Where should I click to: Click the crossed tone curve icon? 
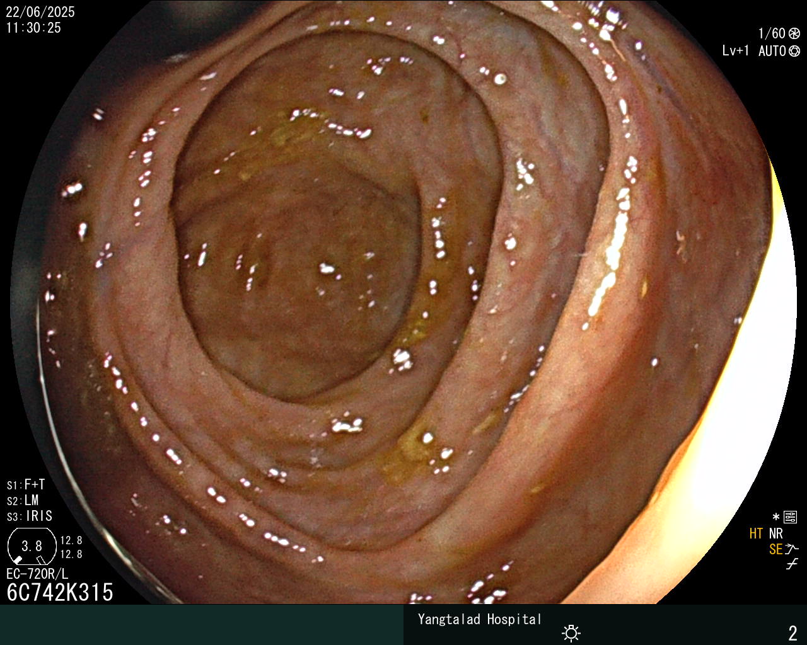point(792,564)
